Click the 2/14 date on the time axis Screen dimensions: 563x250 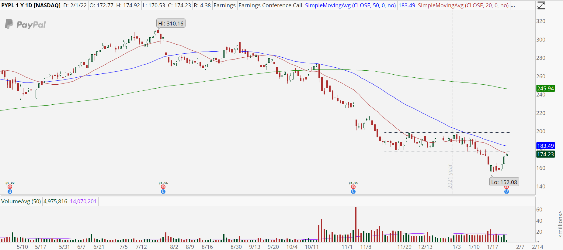(x=537, y=247)
